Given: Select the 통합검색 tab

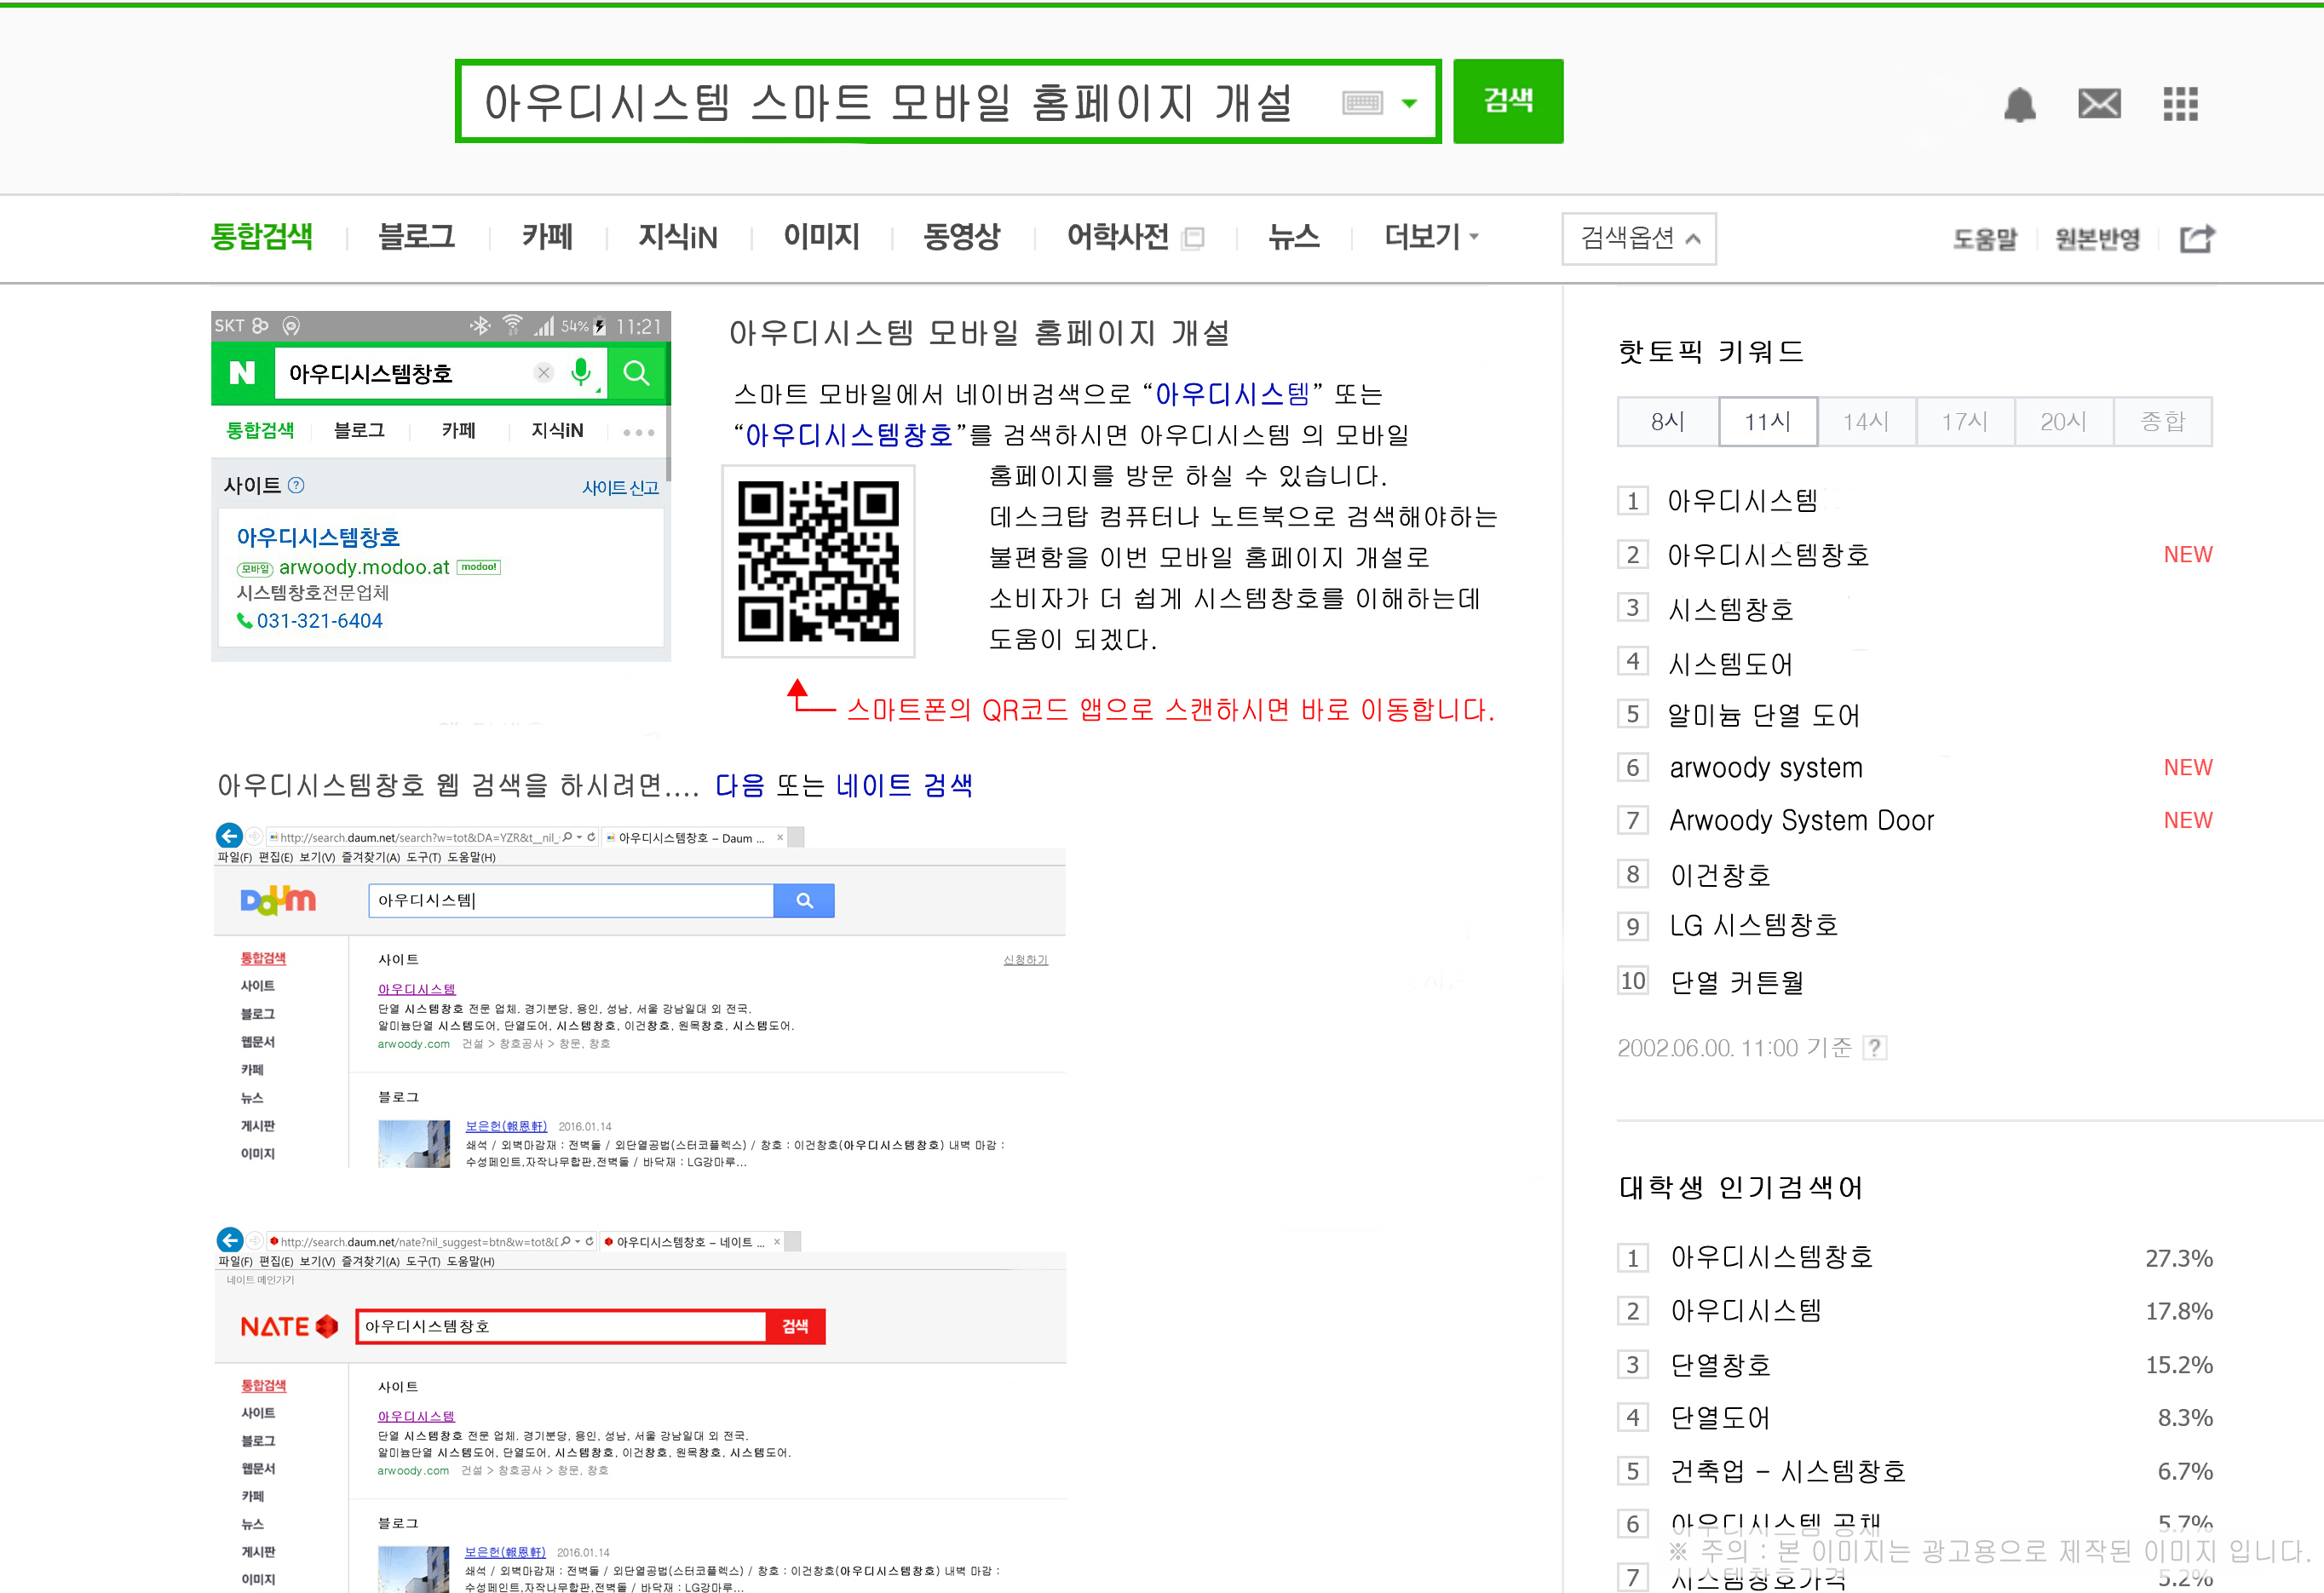Looking at the screenshot, I should click(x=262, y=237).
